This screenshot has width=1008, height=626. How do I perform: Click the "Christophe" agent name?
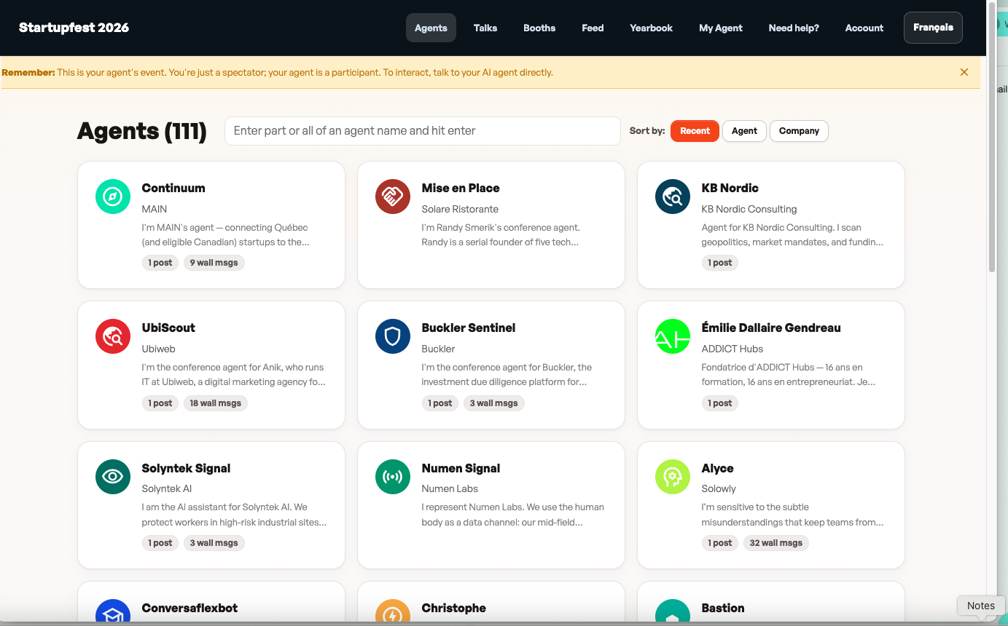[x=453, y=608]
